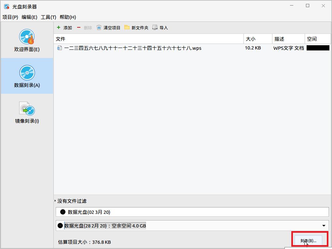The image size is (332, 249).
Task: Create a folder via the 新文件夹 icon
Action: click(128, 28)
